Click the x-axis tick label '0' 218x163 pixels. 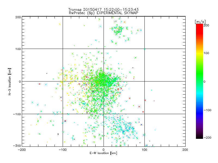(x=104, y=150)
